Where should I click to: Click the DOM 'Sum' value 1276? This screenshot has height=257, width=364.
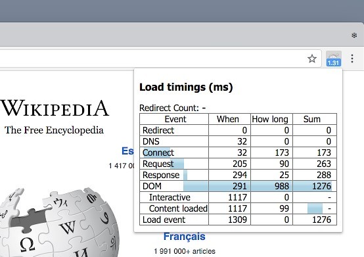click(x=321, y=186)
